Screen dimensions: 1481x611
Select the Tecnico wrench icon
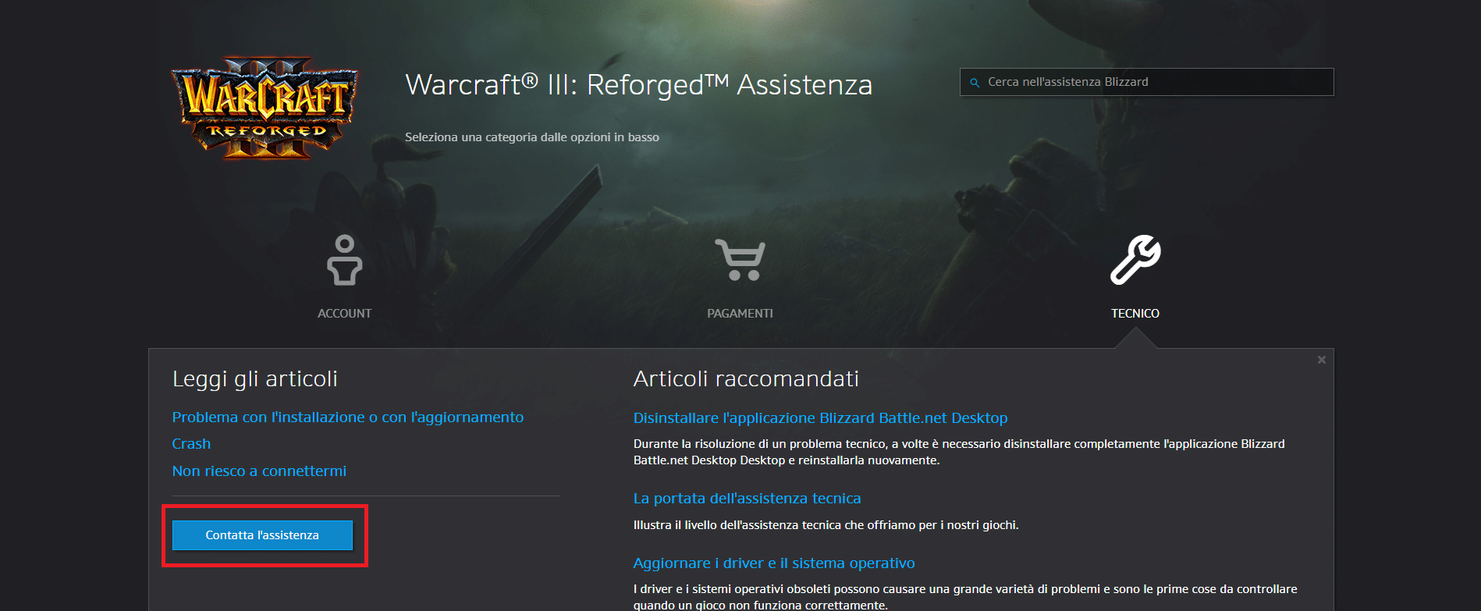[x=1135, y=260]
